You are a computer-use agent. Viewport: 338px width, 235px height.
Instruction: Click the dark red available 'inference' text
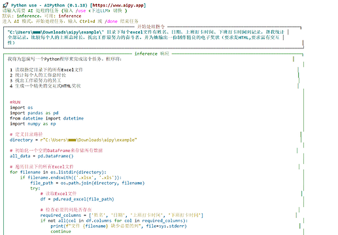click(70, 16)
